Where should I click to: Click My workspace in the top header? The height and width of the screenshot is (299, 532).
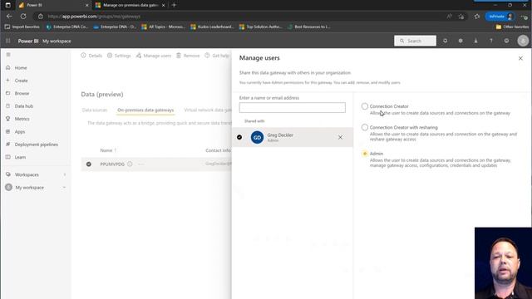[x=57, y=41]
